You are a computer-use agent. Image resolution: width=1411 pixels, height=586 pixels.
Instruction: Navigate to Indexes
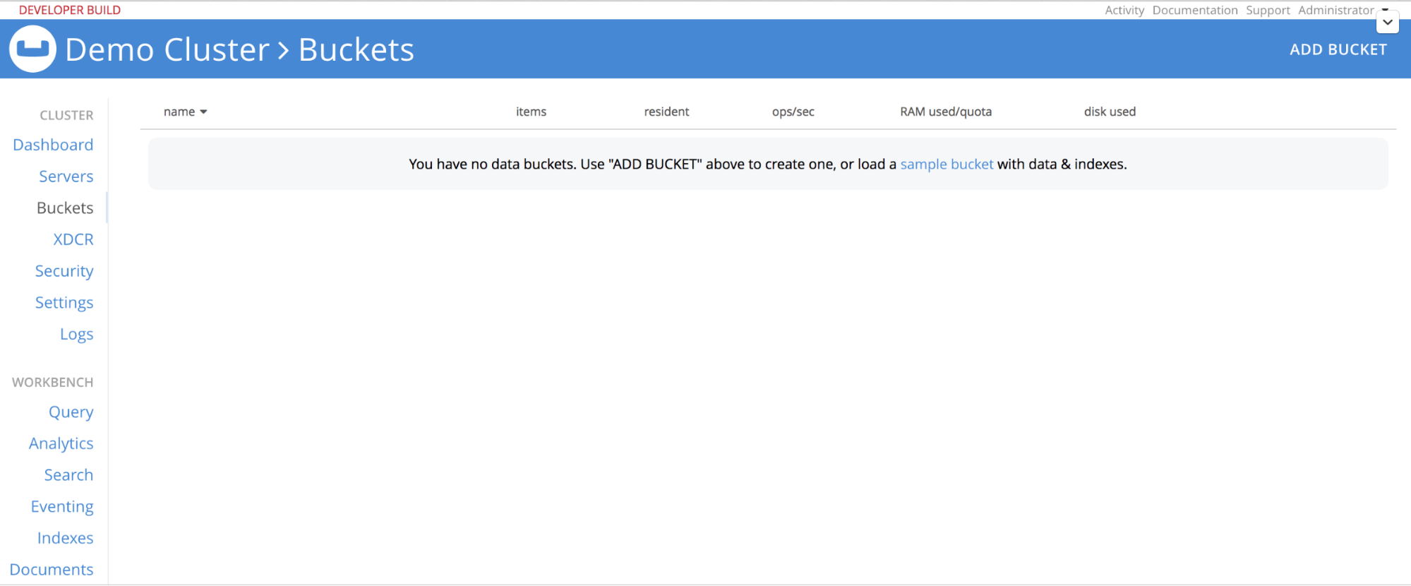tap(65, 538)
